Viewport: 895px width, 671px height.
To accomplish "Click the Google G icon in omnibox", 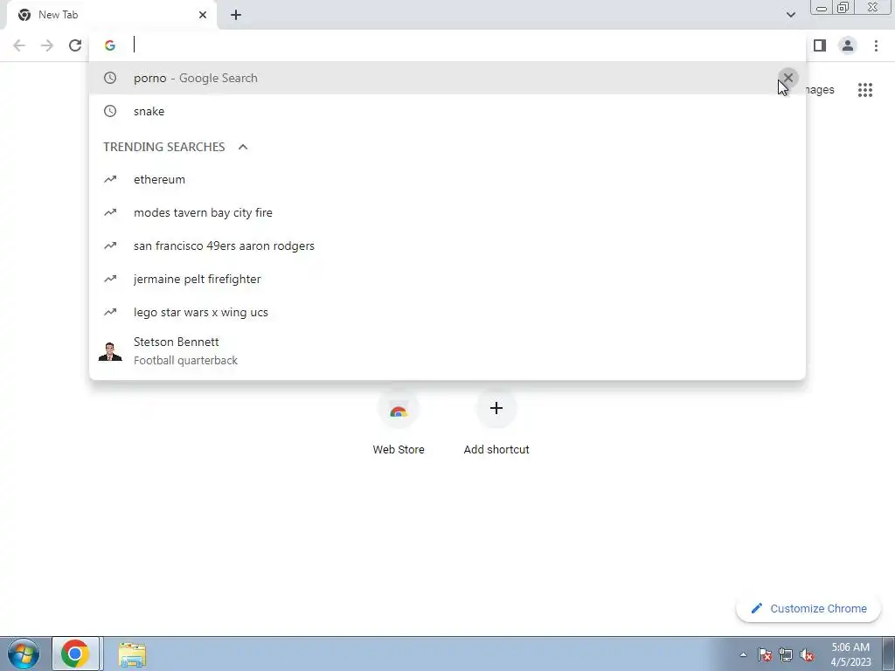I will [x=110, y=45].
